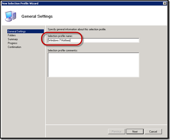170x140 pixels.
Task: Click the 'Selection profile name:' label
Action: coord(60,36)
